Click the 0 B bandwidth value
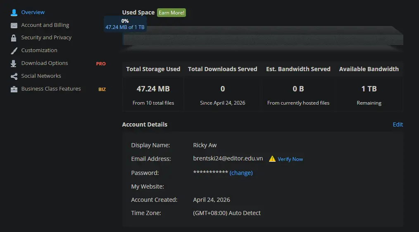 point(298,89)
